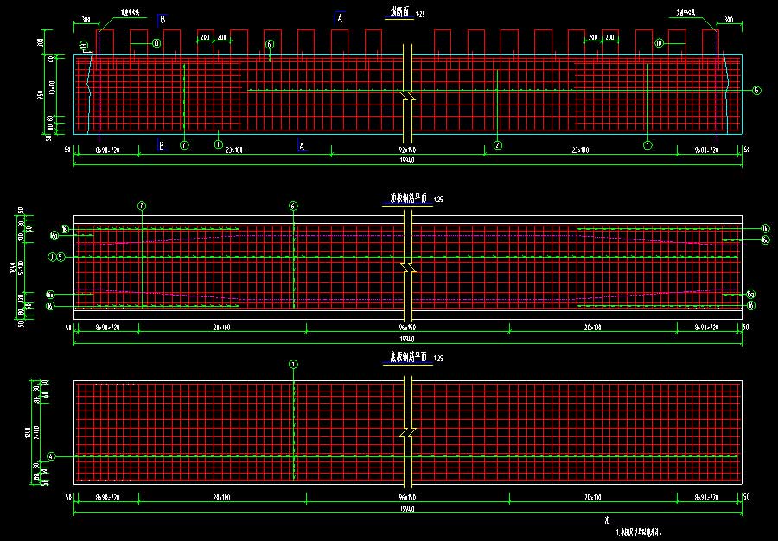
Task: Select rebar bubble 2 under the longitudinal section
Action: pos(498,145)
